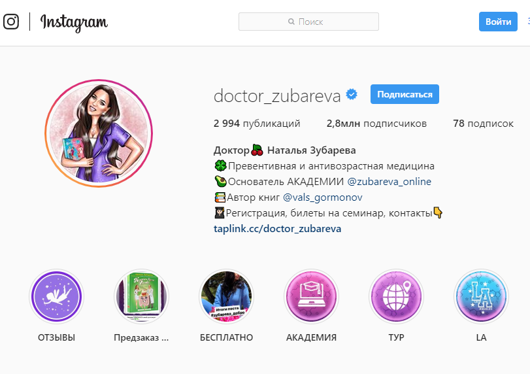This screenshot has width=530, height=374.
Task: Click the АКАДЕМИЯ highlight label
Action: click(x=311, y=337)
